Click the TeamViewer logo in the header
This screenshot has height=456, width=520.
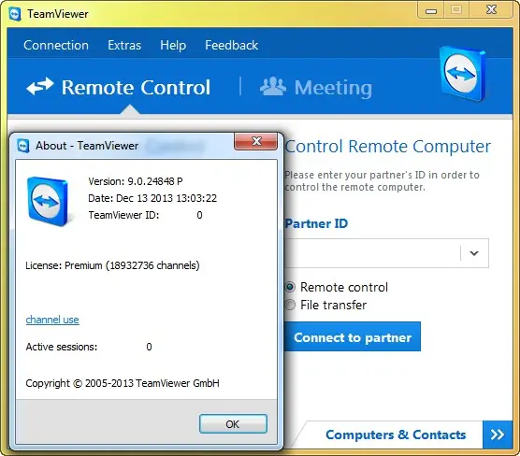tap(463, 74)
